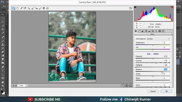
Task: Click the Clarity value field
Action: tap(167, 85)
